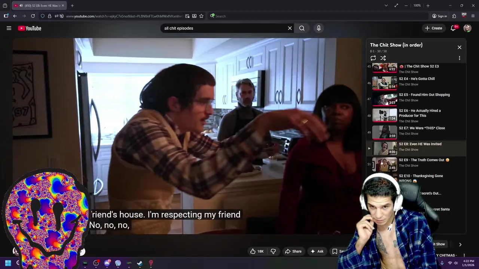The width and height of the screenshot is (479, 269).
Task: Open the extension with 757 badge
Action: click(x=464, y=16)
